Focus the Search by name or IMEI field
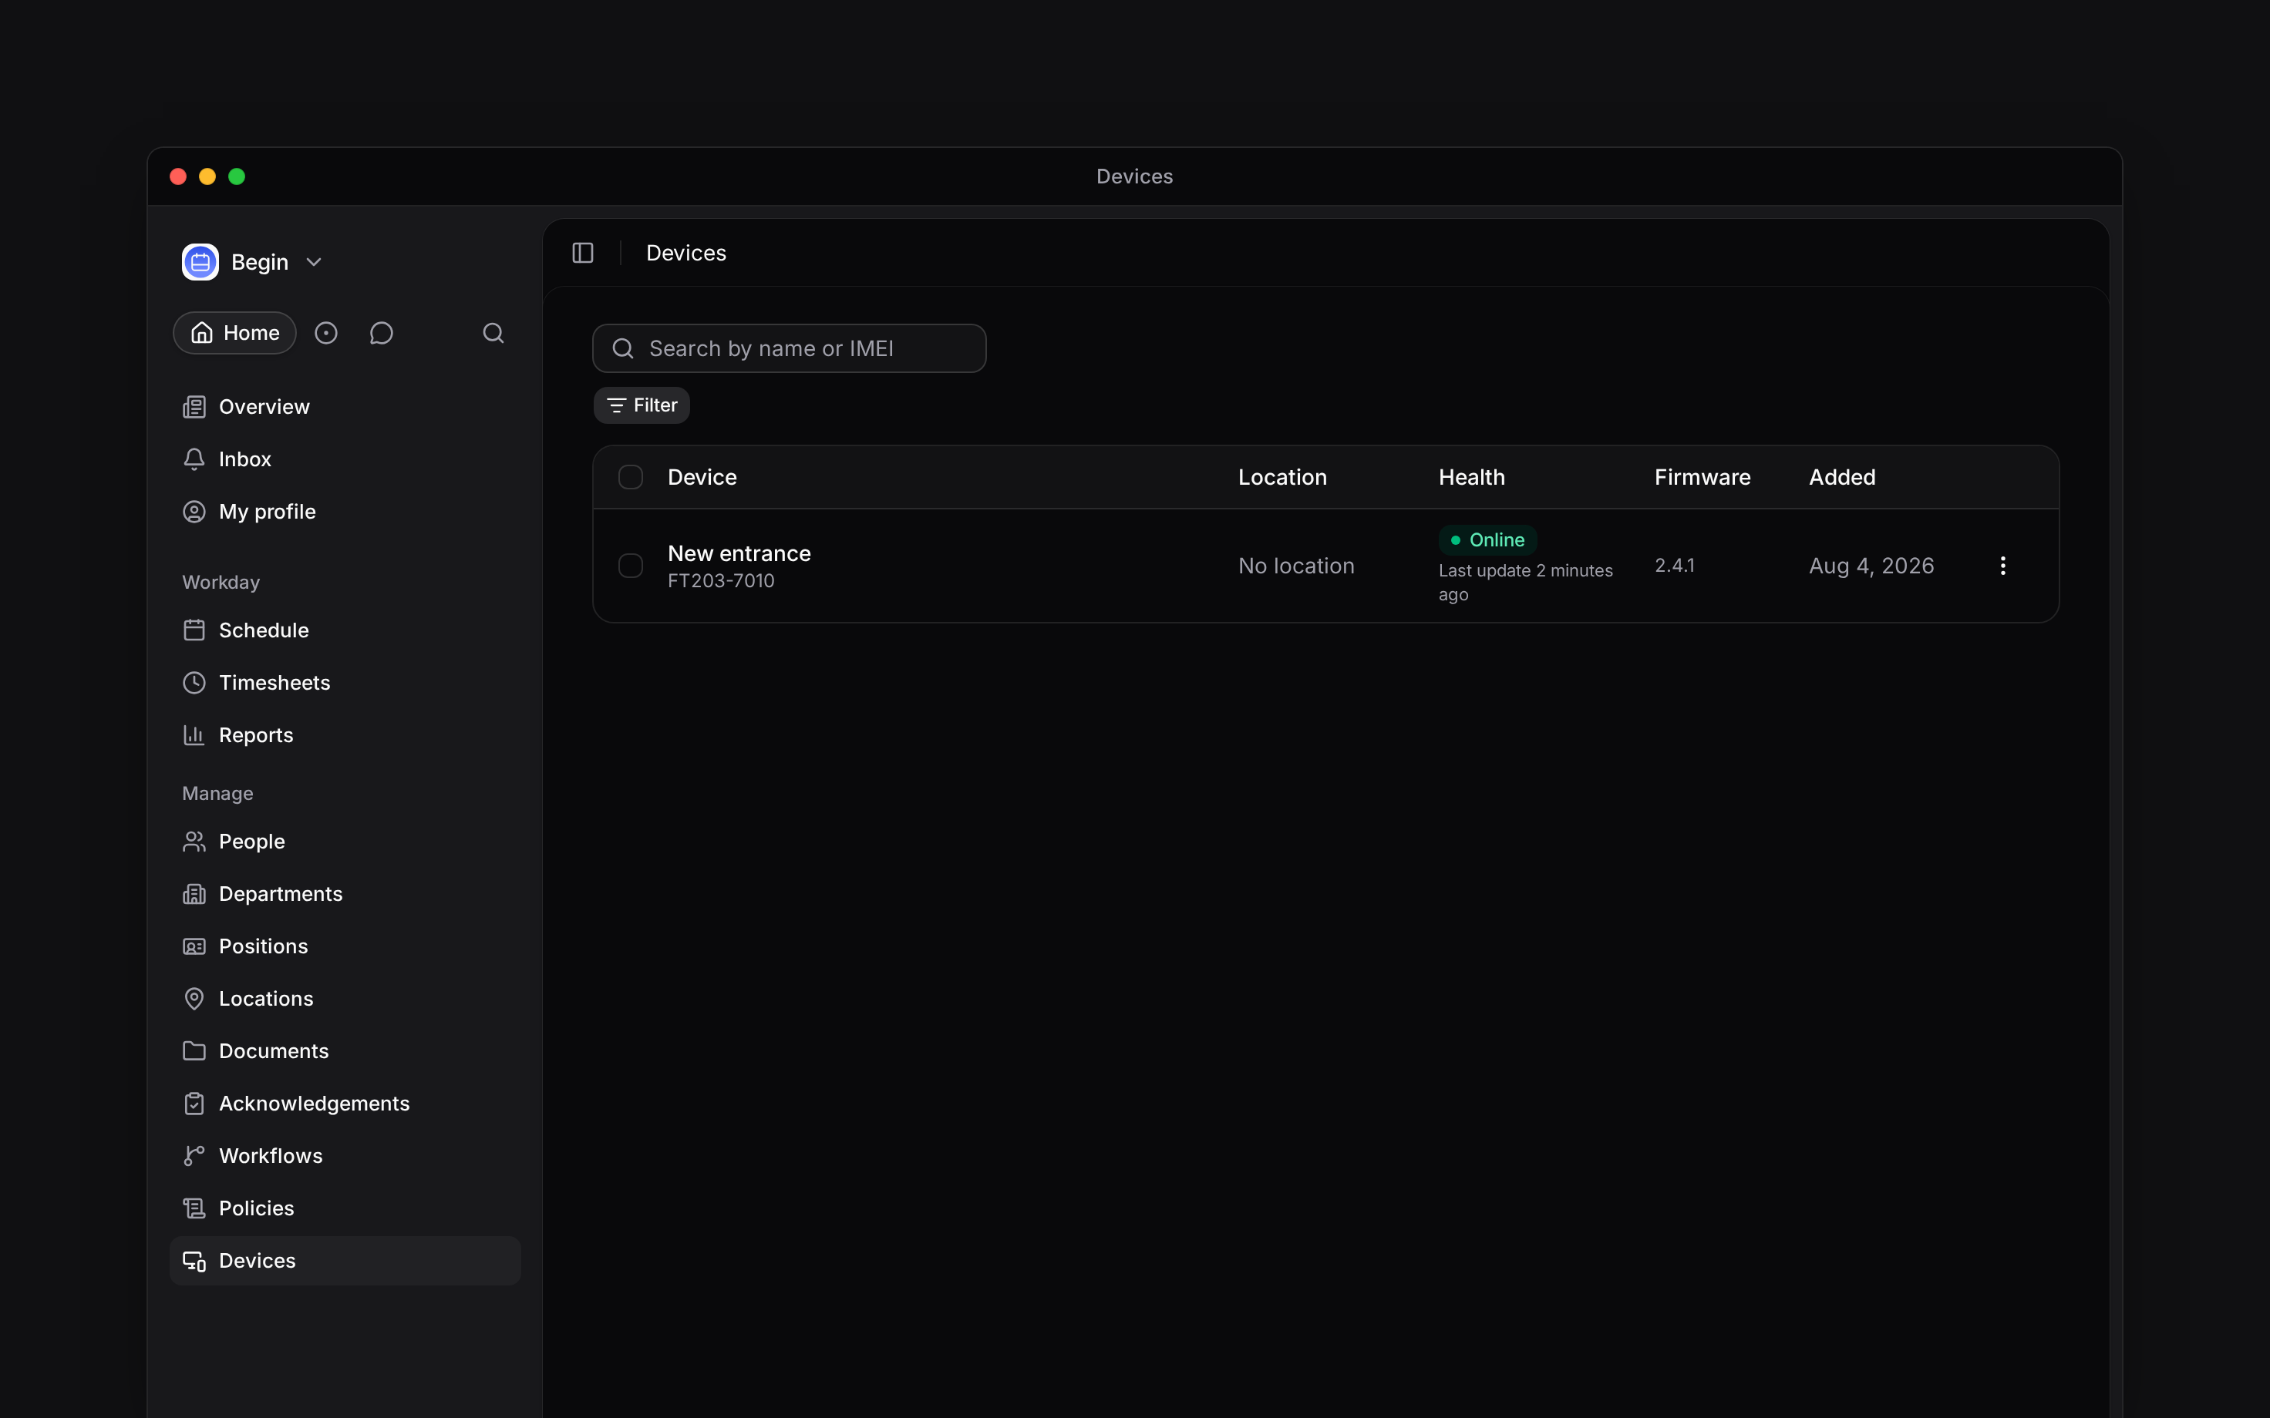Screen dimensions: 2270x1418 tap(789, 349)
